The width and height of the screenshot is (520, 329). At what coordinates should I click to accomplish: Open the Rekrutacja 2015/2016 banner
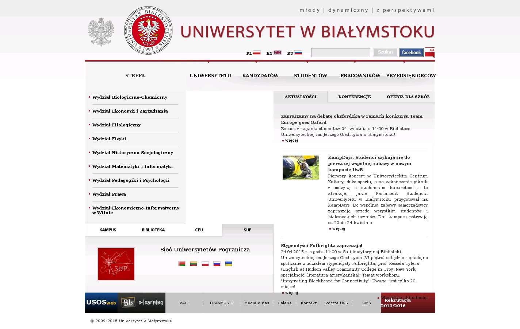[408, 303]
